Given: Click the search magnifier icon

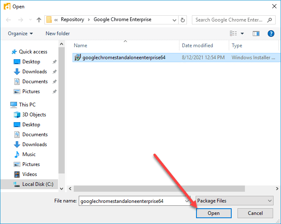Looking at the screenshot, I should 270,20.
